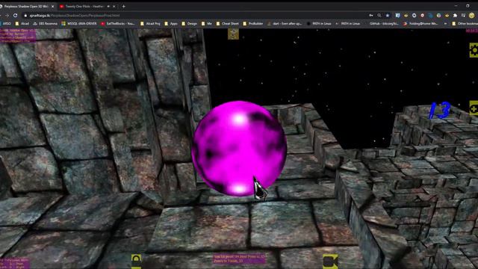Click the yellow plus icon on right edge
The width and height of the screenshot is (478, 269).
(474, 108)
